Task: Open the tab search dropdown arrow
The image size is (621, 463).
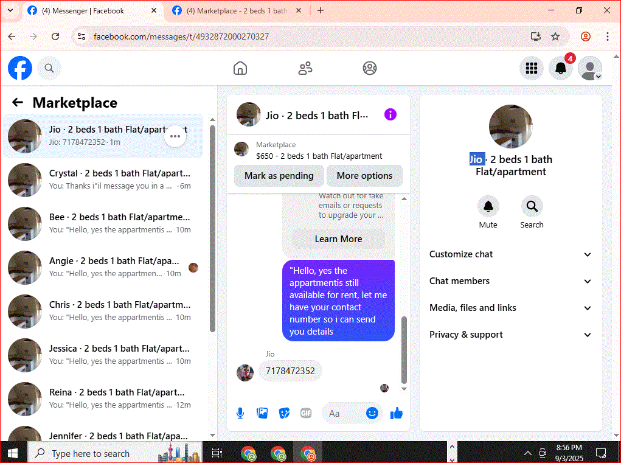Action: [10, 11]
